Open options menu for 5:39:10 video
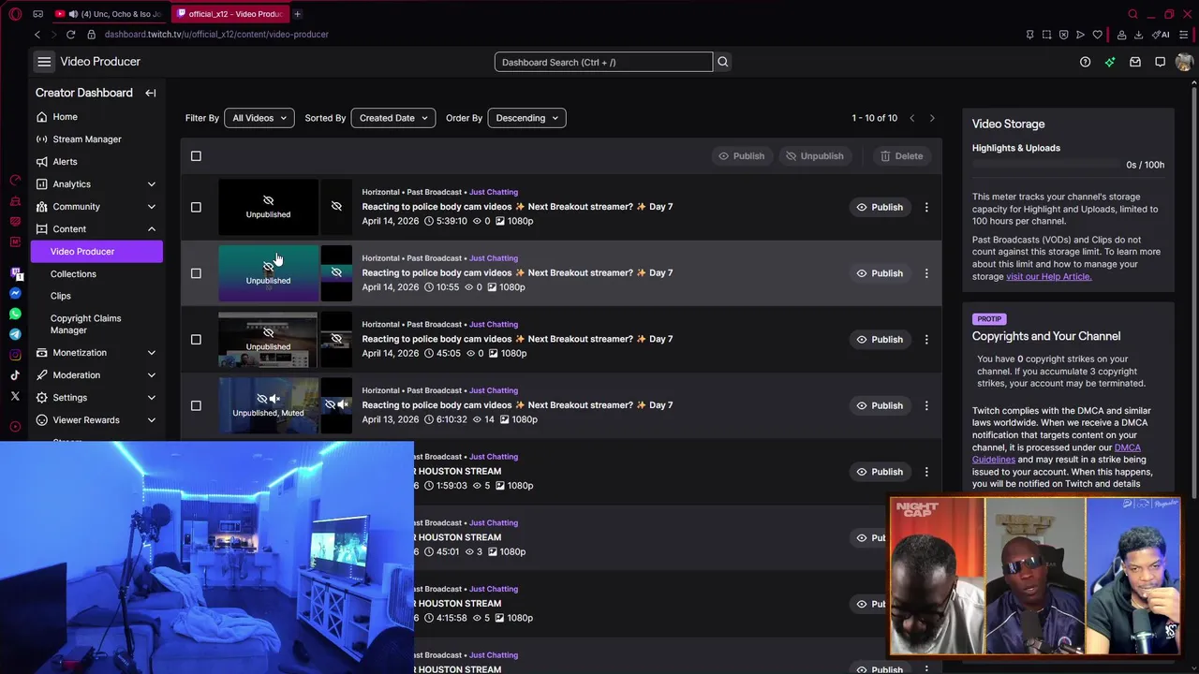This screenshot has height=674, width=1199. point(926,207)
